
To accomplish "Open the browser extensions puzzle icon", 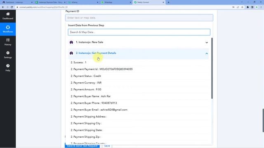I will (247, 7).
